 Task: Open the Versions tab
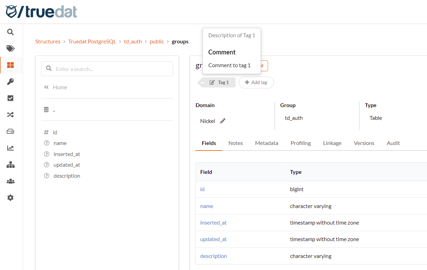coord(364,143)
